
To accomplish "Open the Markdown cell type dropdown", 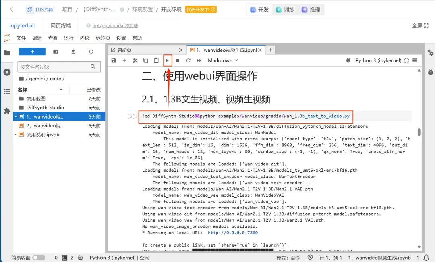I will tap(223, 60).
